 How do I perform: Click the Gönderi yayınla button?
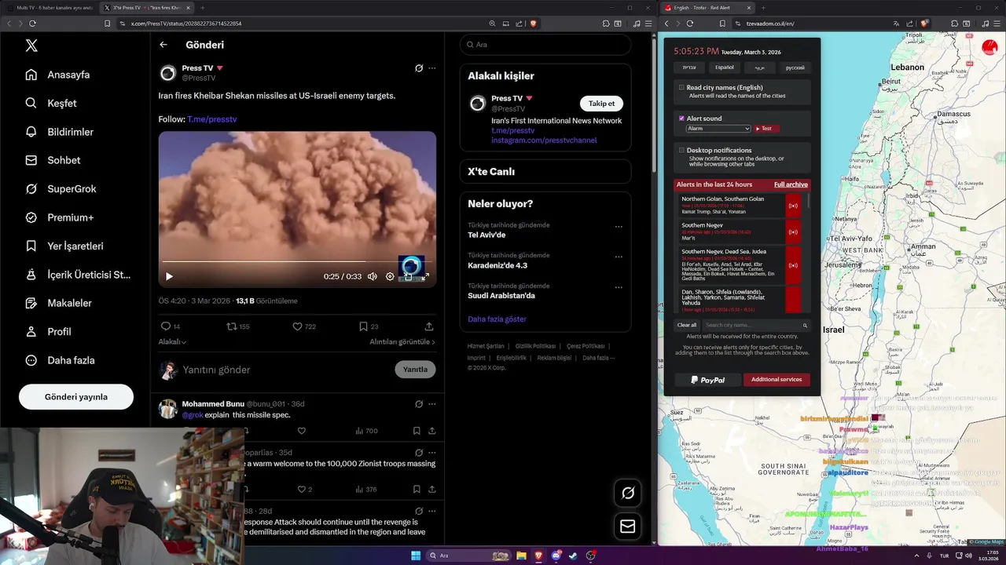tap(76, 397)
